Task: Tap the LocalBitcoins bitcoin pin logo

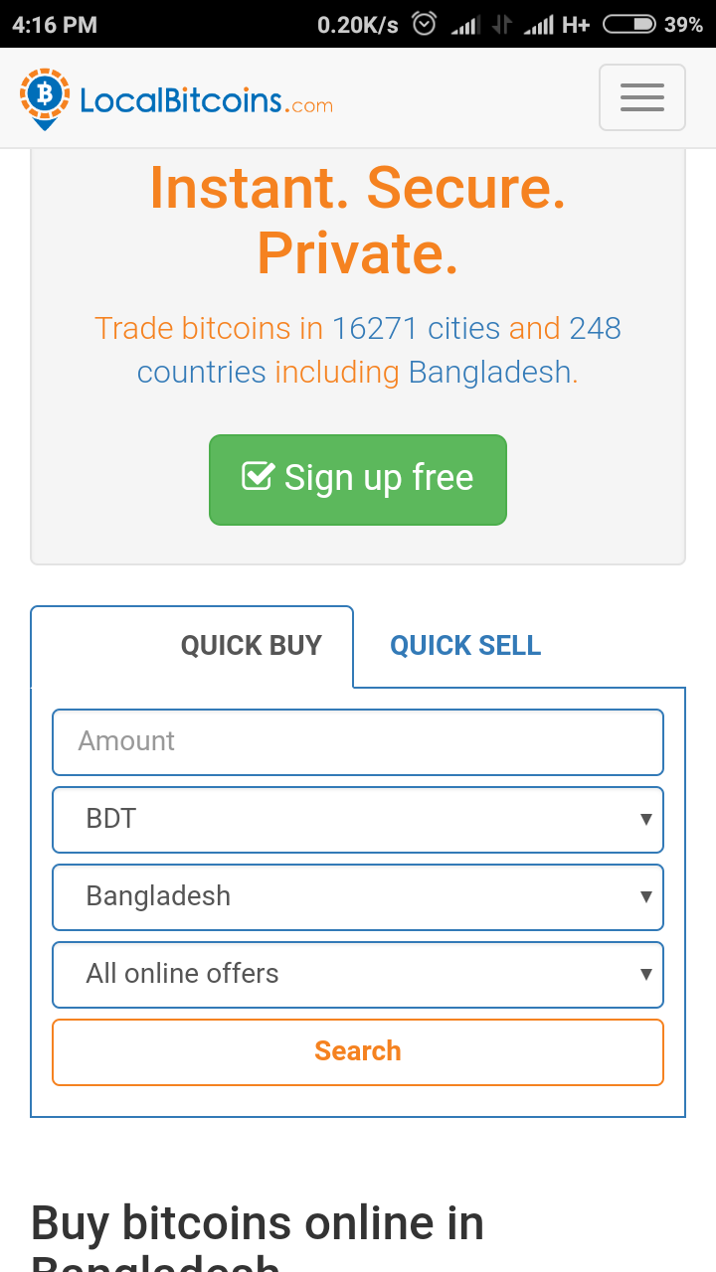Action: click(44, 98)
